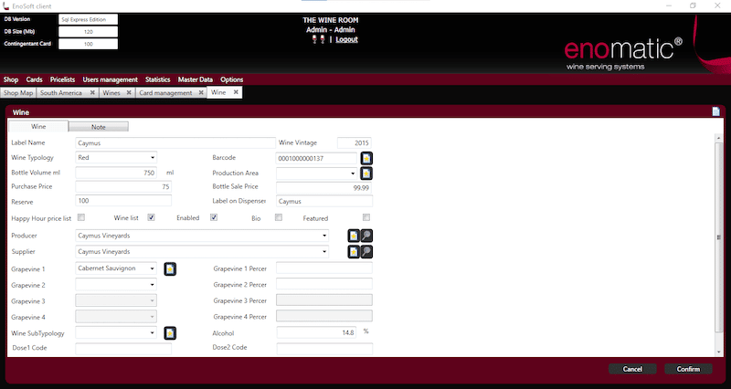This screenshot has height=389, width=731.
Task: Open the Producer combo box list
Action: 202,236
